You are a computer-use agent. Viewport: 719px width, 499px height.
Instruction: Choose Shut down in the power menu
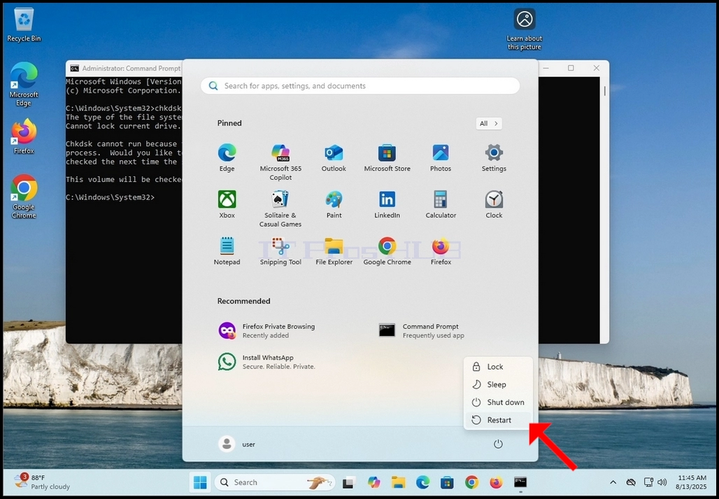[498, 402]
